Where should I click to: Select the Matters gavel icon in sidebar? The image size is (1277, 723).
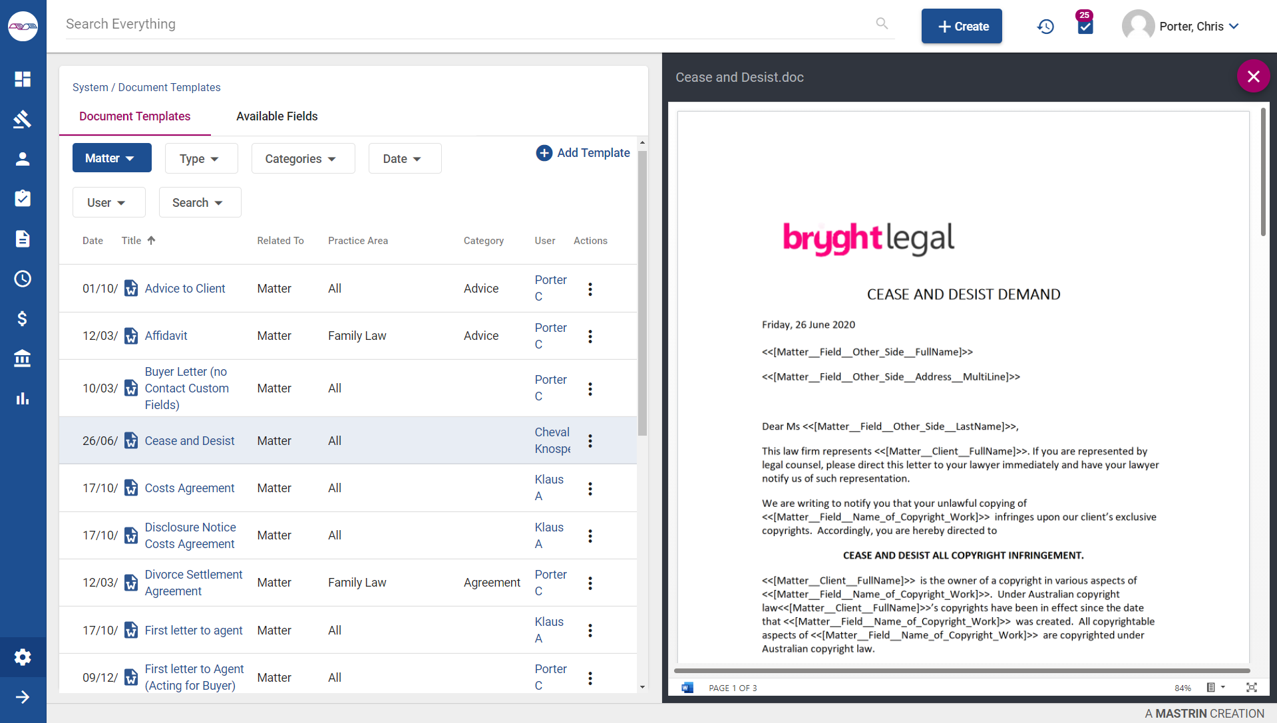coord(23,119)
